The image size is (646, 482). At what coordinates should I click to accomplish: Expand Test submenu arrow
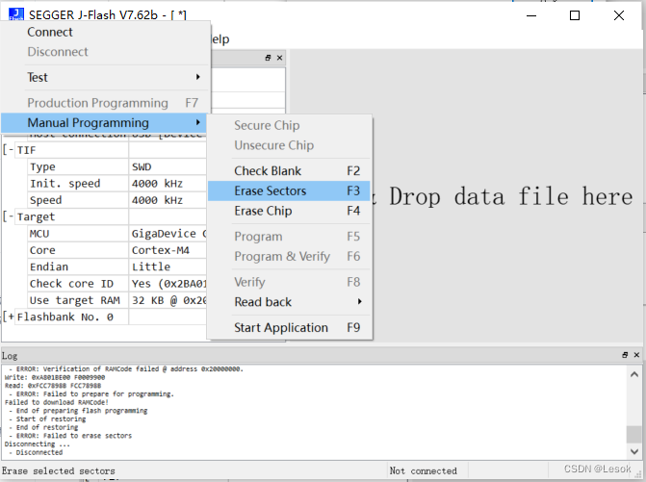point(198,77)
